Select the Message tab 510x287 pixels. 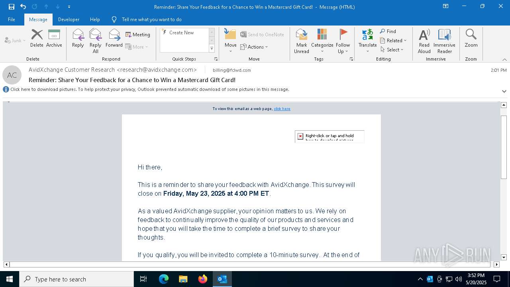point(38,19)
